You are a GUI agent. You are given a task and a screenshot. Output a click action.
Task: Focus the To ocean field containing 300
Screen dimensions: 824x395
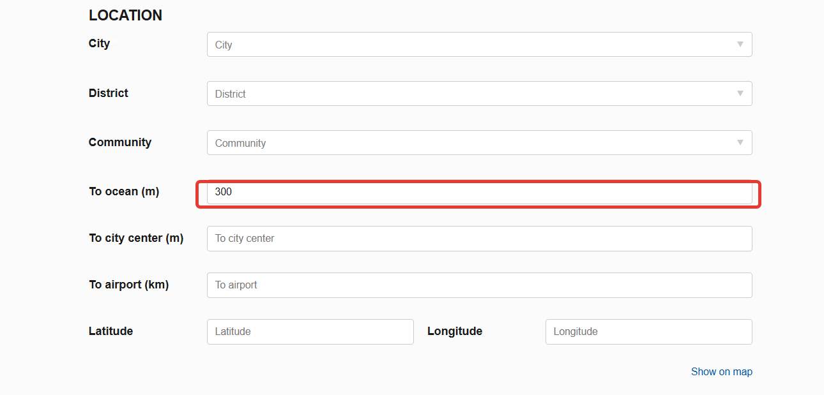[479, 192]
